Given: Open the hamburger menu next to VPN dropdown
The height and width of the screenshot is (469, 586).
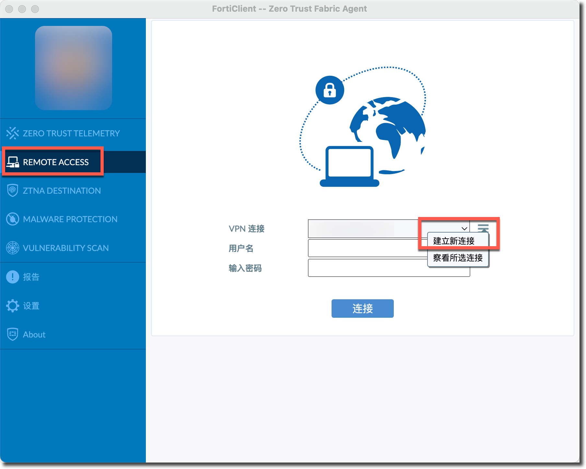Looking at the screenshot, I should tap(483, 228).
